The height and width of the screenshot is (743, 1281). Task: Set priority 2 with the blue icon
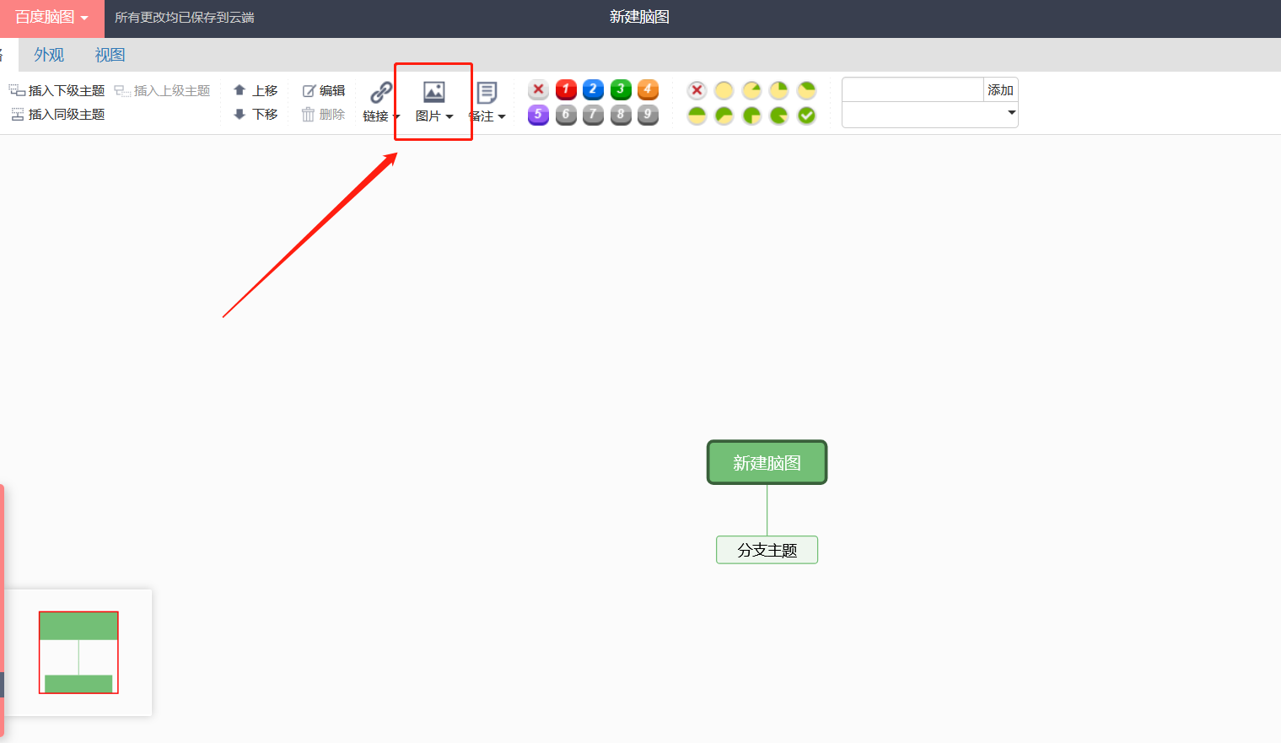tap(593, 89)
